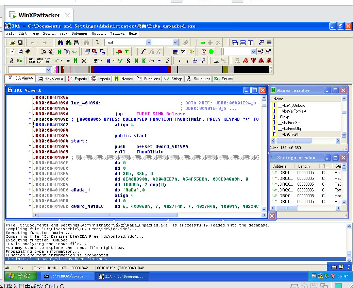This screenshot has width=353, height=288.
Task: Click the black S segment operand icon
Action: (x=128, y=61)
